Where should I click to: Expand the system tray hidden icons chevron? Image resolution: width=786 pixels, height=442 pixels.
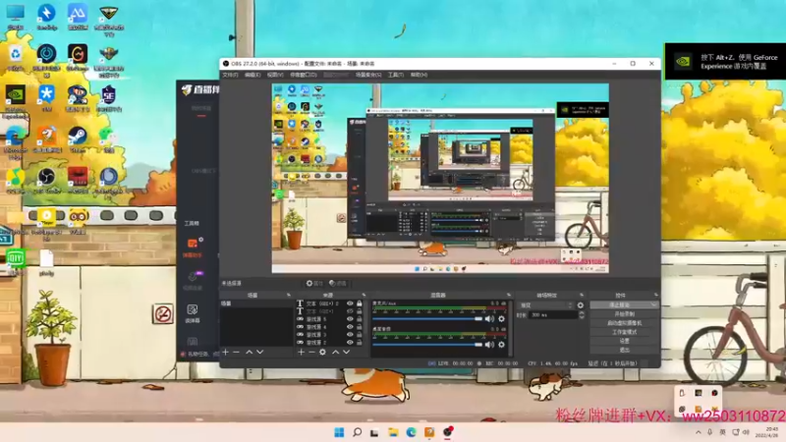pos(699,432)
